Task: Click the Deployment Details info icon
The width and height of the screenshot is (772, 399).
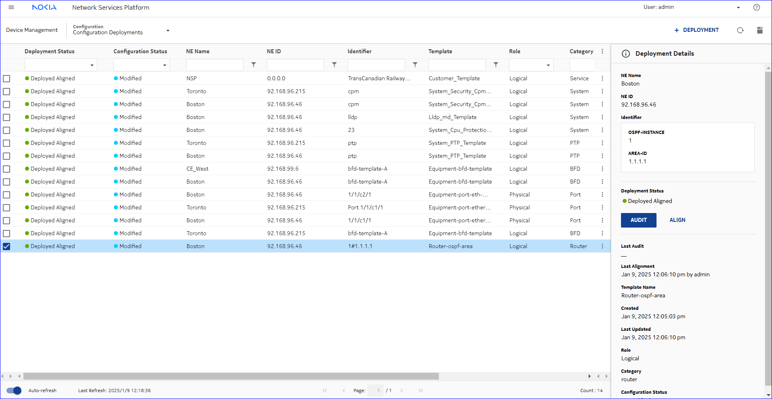Action: pos(625,54)
